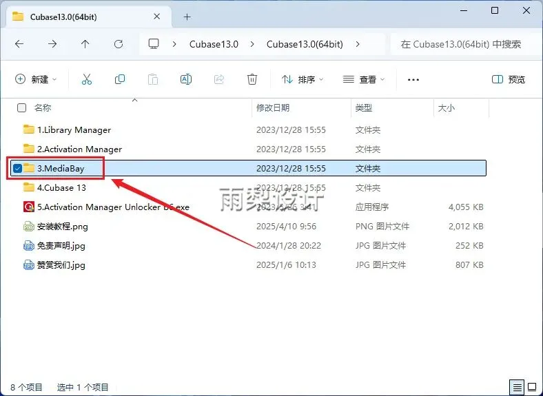Maximize the File Explorer window
Viewport: 543px width, 396px height.
[495, 10]
